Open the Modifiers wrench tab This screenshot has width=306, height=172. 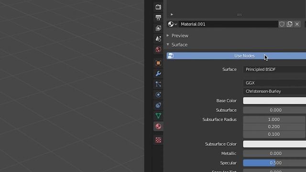pos(158,74)
